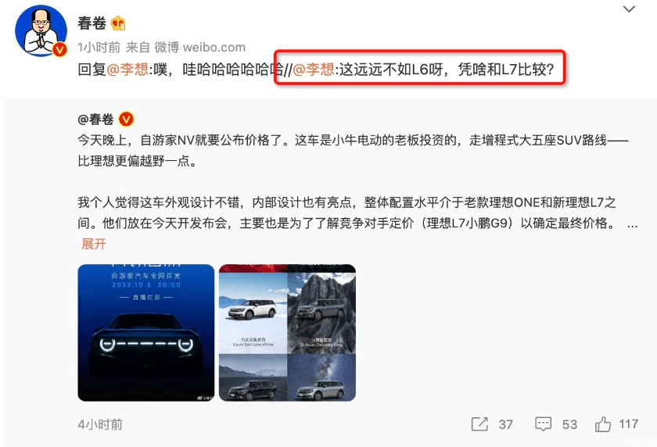Click the like count 117
This screenshot has width=657, height=447.
click(x=629, y=424)
